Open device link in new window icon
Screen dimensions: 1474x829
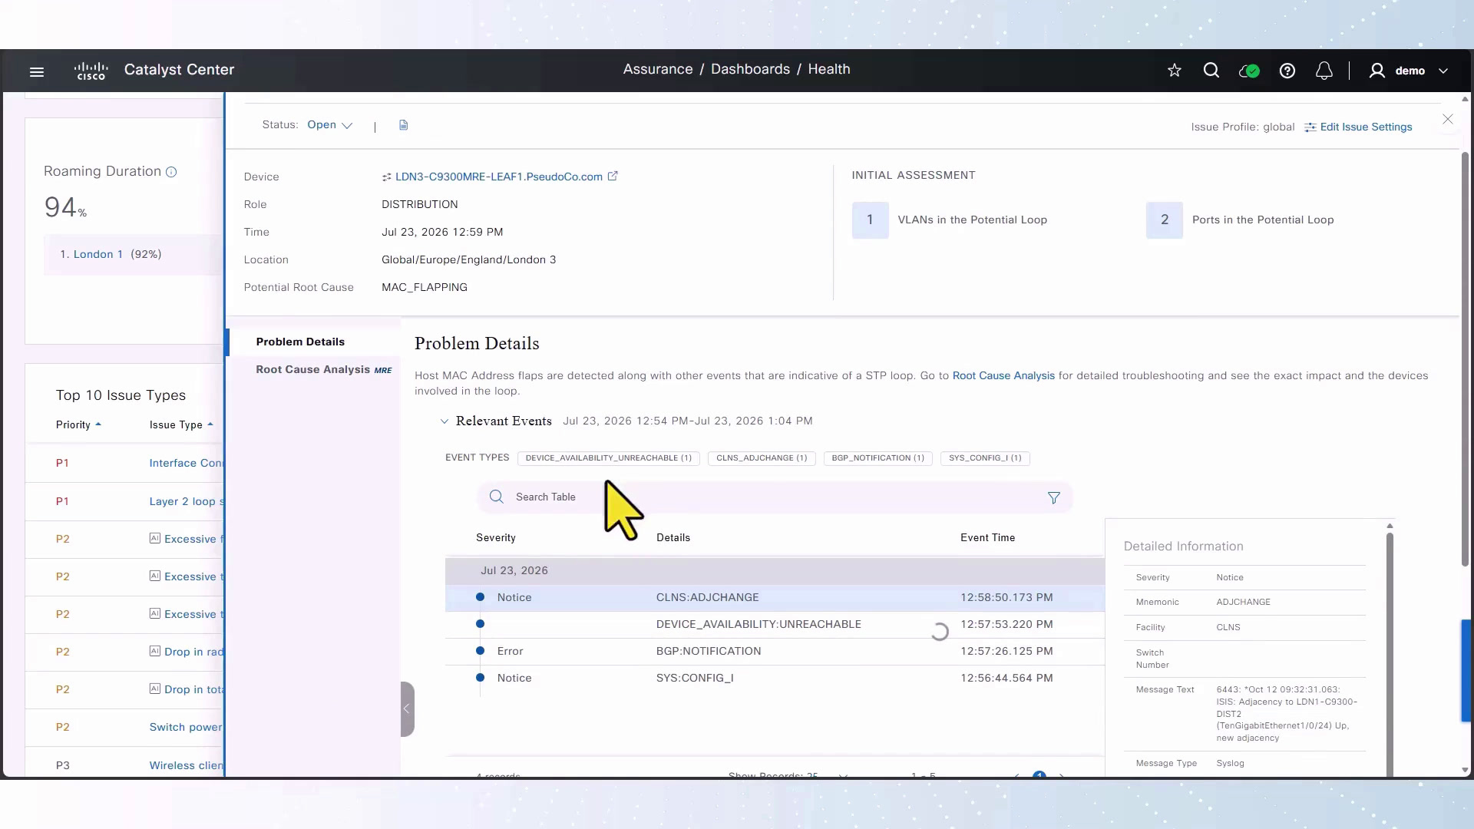click(x=613, y=176)
